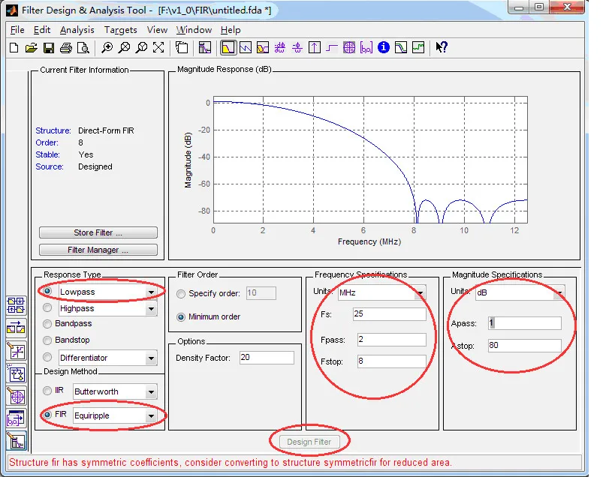This screenshot has width=615, height=477.
Task: Select the Differentiator radio button
Action: click(x=47, y=357)
